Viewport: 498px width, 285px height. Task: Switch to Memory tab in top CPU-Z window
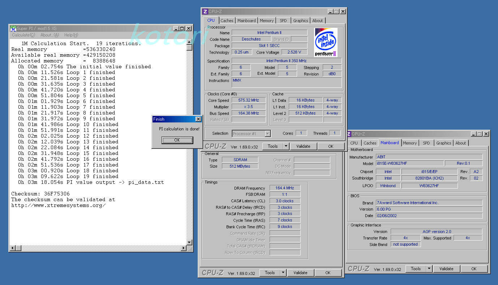click(267, 21)
